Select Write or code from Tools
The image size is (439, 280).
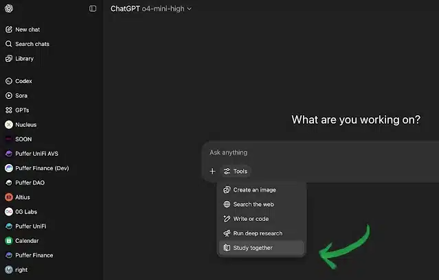(262, 219)
